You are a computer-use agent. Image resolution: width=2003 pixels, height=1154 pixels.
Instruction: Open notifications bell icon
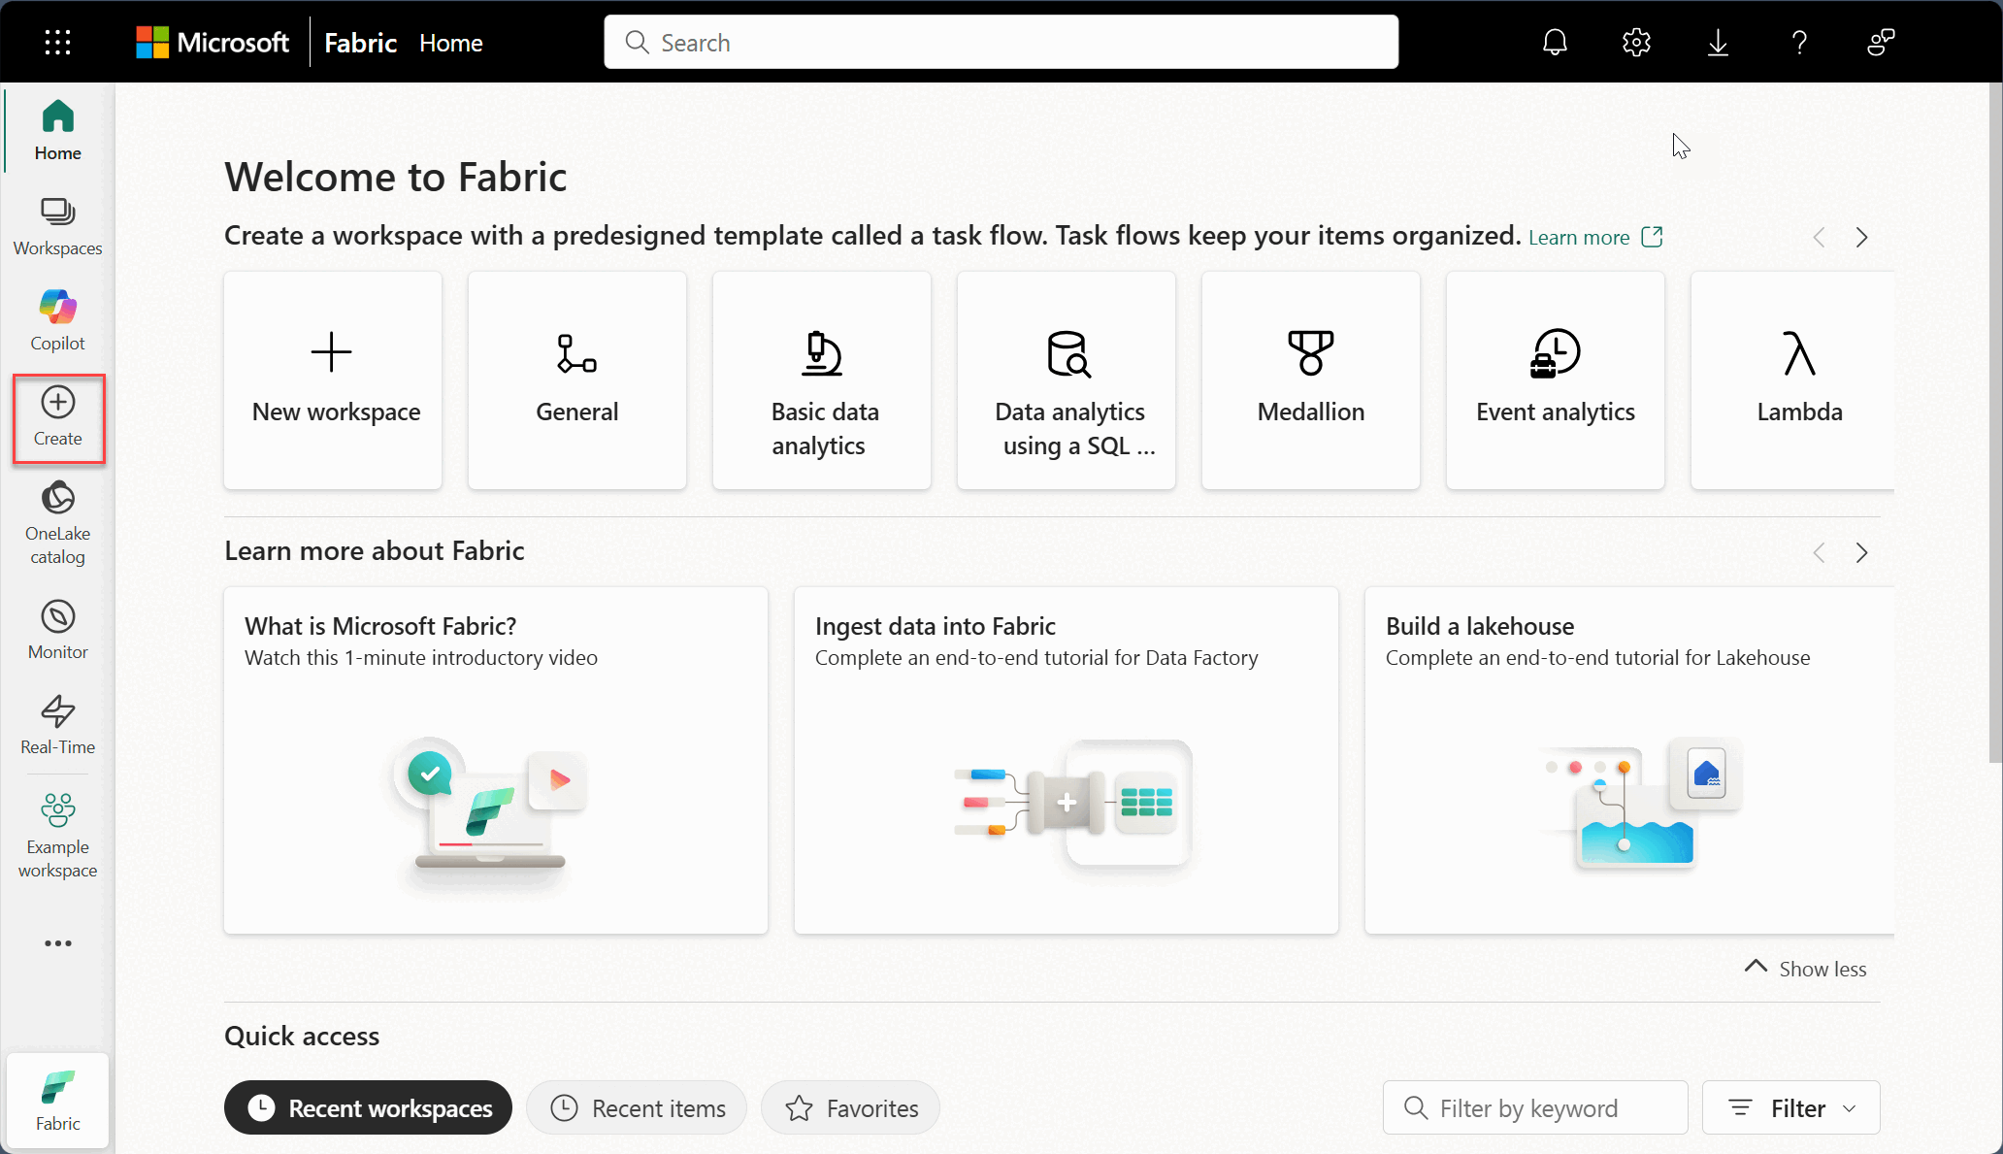(1555, 43)
